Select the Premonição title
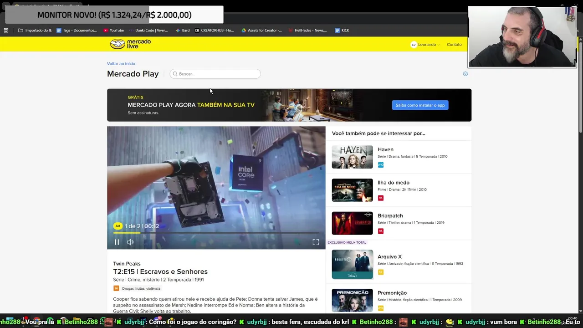This screenshot has width=583, height=328. (392, 293)
